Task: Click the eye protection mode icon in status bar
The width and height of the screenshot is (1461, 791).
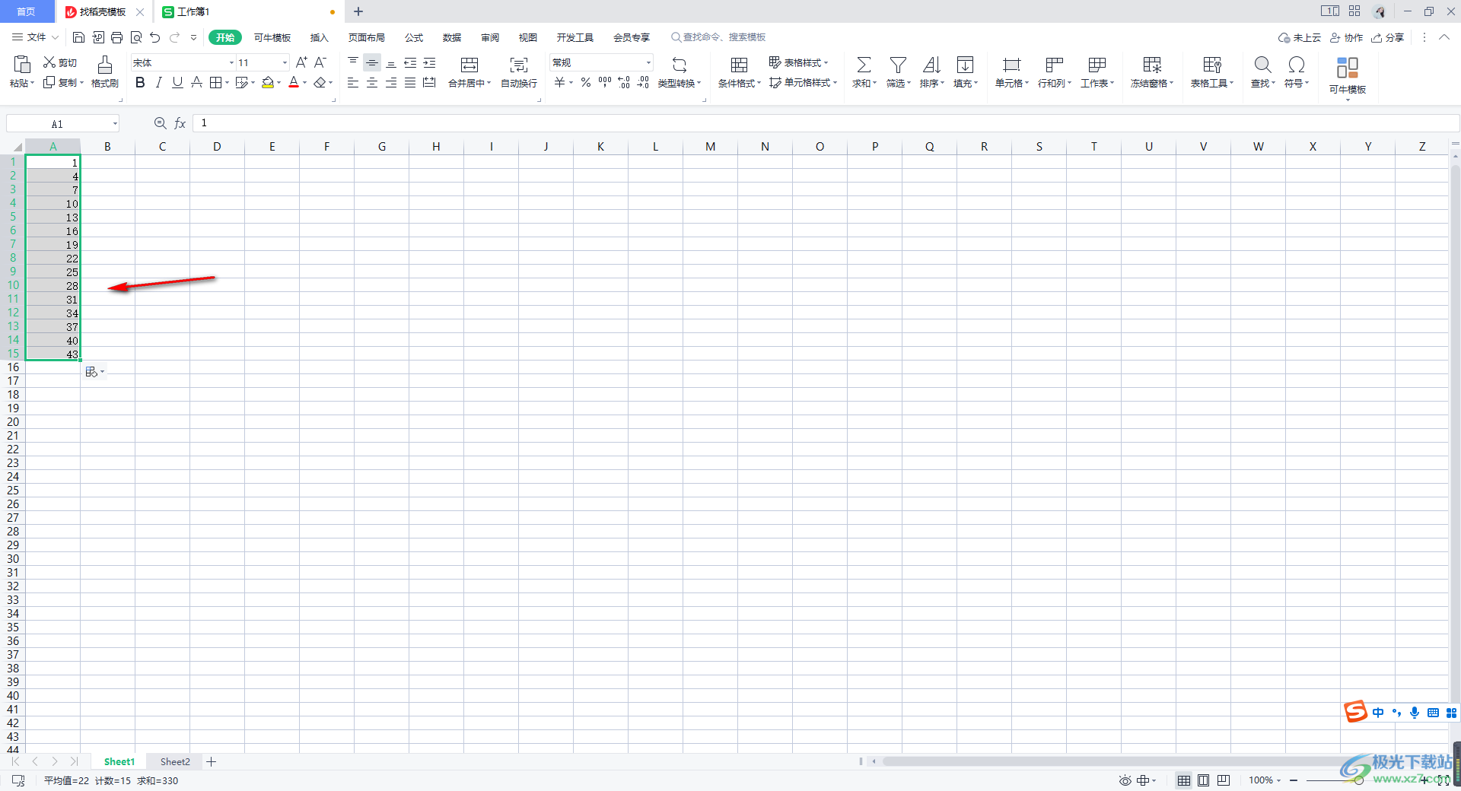Action: 1125,780
